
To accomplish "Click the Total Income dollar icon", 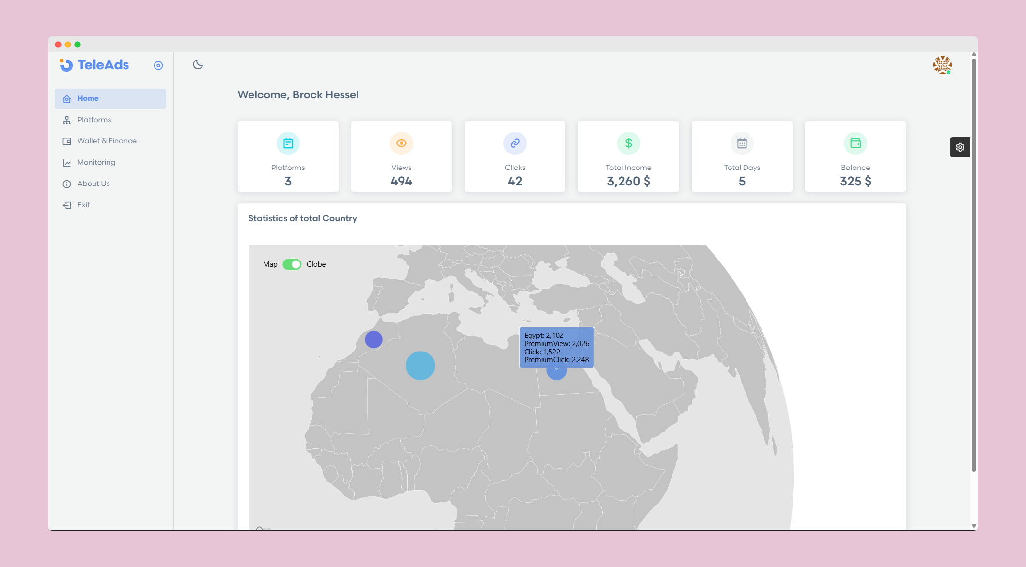I will point(628,143).
